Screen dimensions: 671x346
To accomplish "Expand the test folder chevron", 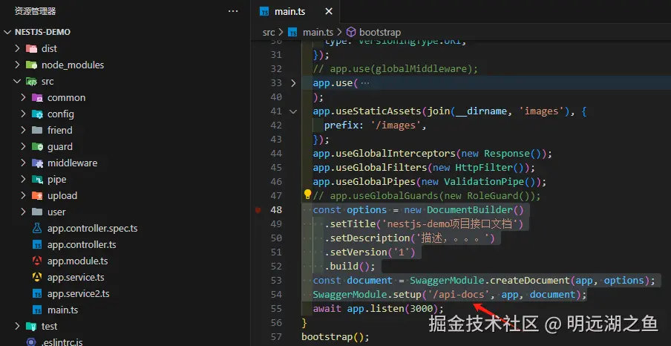I will 17,326.
